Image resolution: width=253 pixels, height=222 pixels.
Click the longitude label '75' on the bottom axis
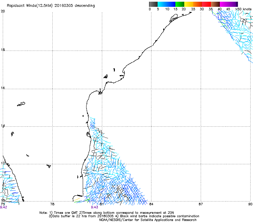3,204
